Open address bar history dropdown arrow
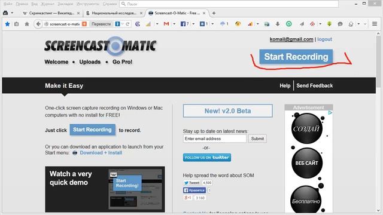The height and width of the screenshot is (215, 383). pos(123,24)
